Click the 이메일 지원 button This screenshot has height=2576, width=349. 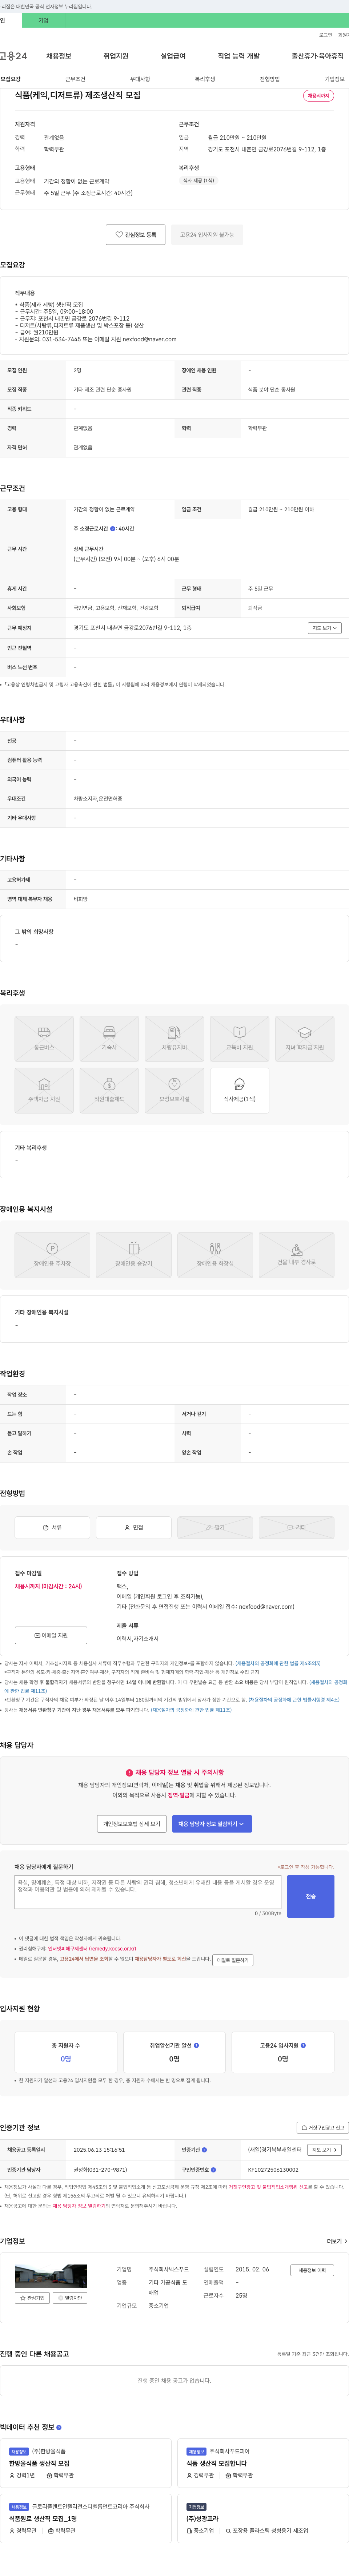(51, 1635)
